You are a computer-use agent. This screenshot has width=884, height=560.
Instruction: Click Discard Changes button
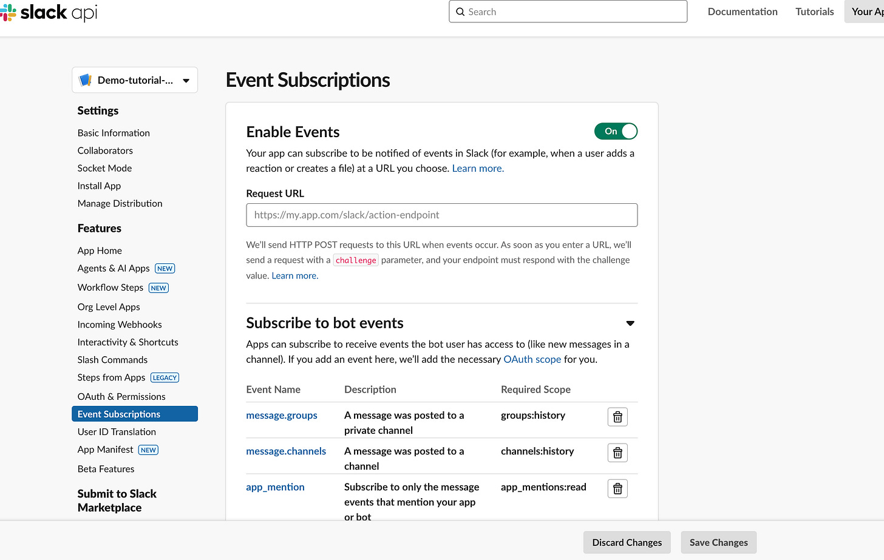(x=627, y=542)
